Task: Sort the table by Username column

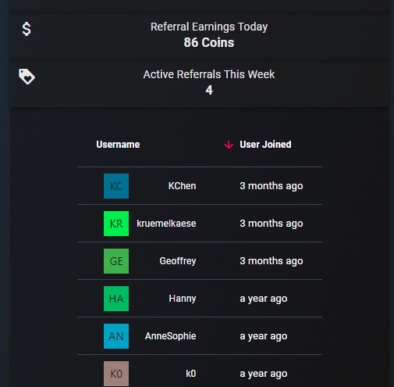Action: click(x=118, y=145)
